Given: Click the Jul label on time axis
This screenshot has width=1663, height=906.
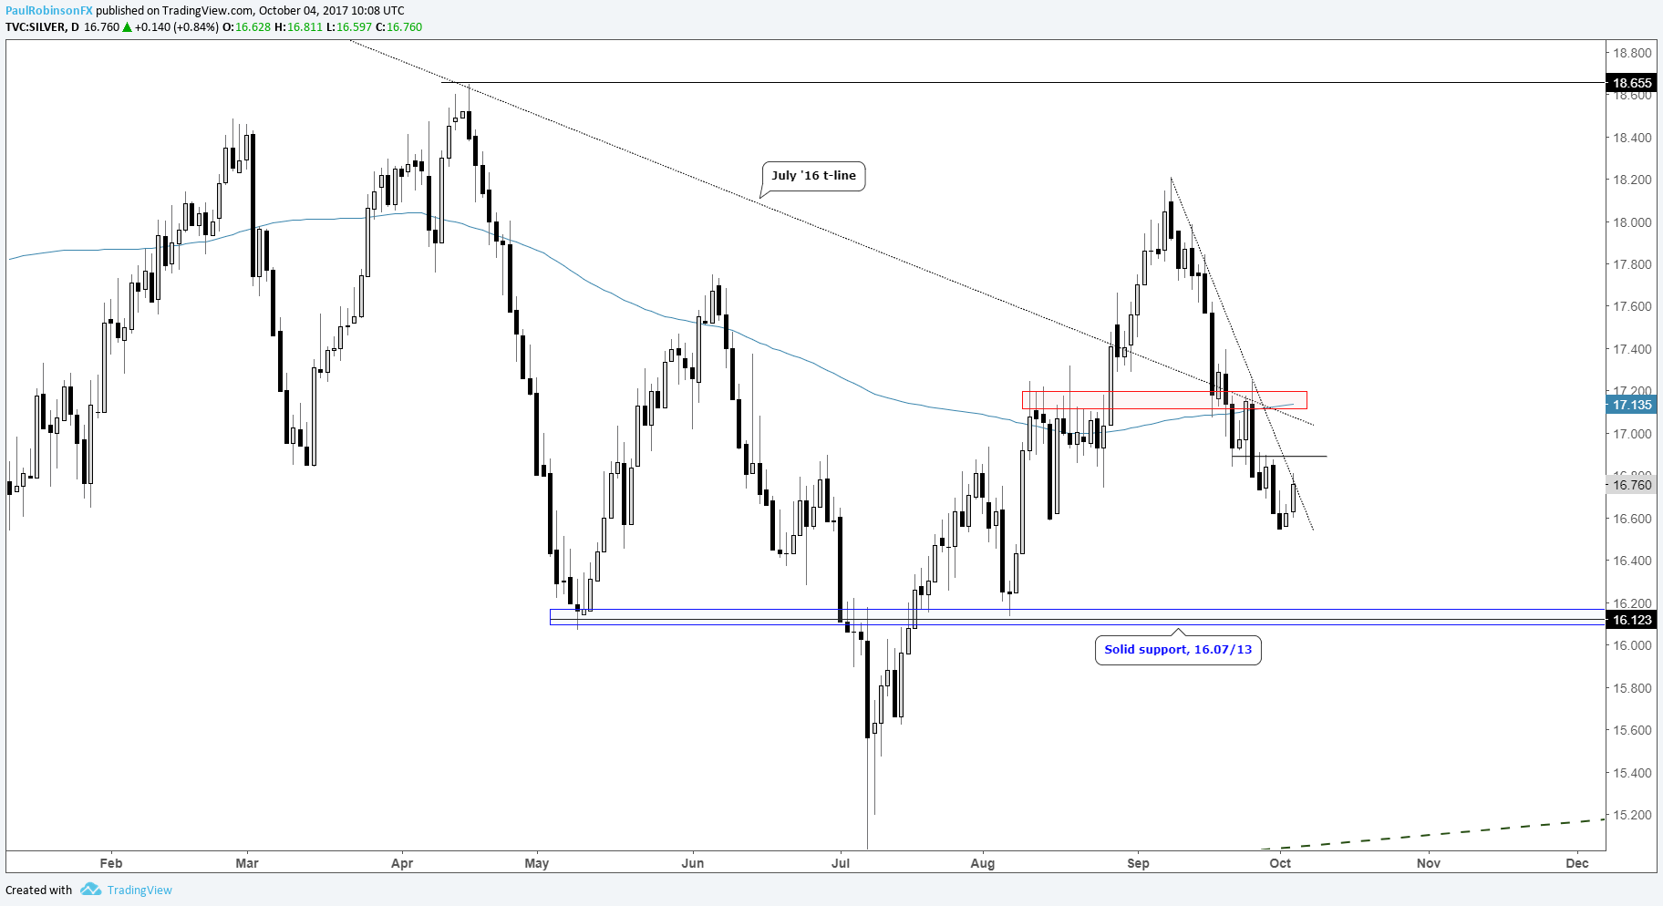Looking at the screenshot, I should click(841, 863).
